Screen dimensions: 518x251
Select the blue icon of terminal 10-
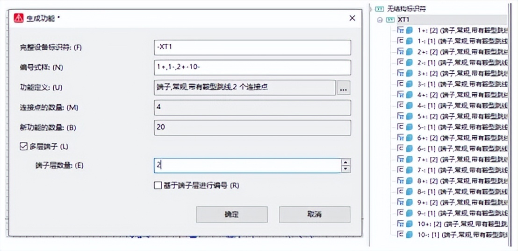(x=410, y=235)
